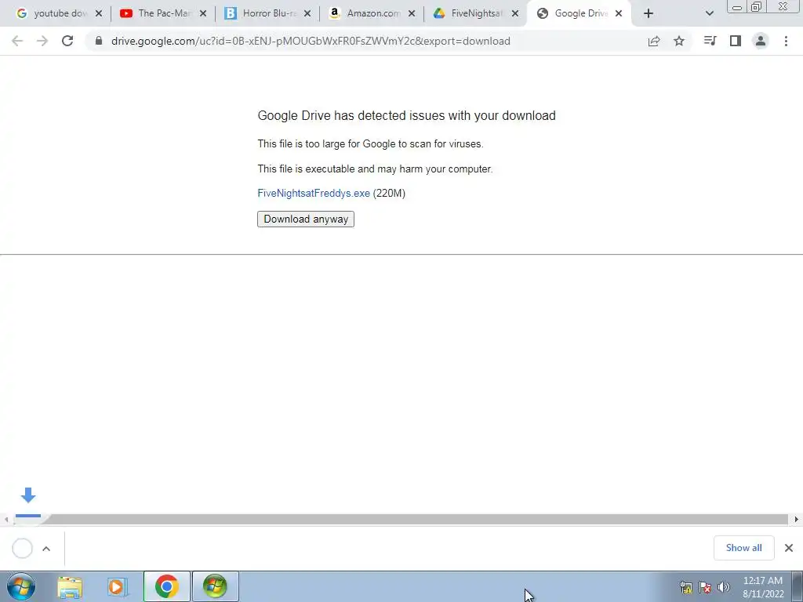The width and height of the screenshot is (803, 602).
Task: Open Windows Explorer from taskbar
Action: tap(70, 586)
